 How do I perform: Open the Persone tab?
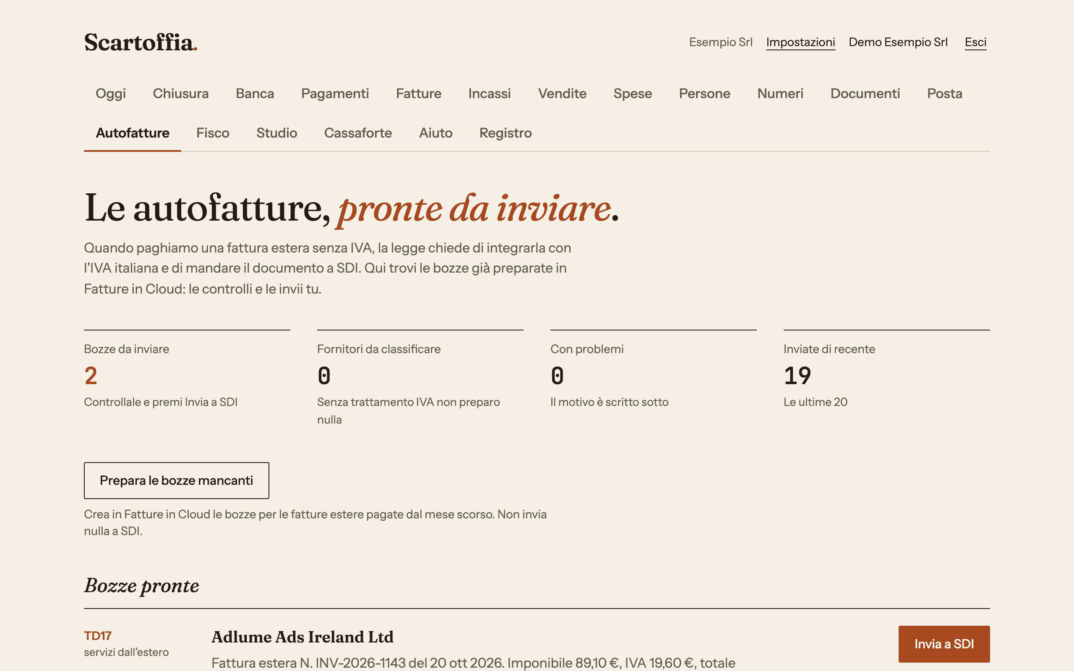(x=704, y=94)
